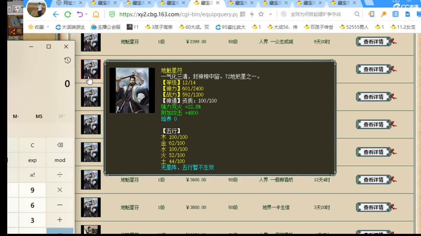
Task: Open the 译 translate extension icon
Action: coord(396,14)
